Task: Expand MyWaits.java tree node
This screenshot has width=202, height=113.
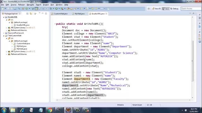Action: click(12, 49)
